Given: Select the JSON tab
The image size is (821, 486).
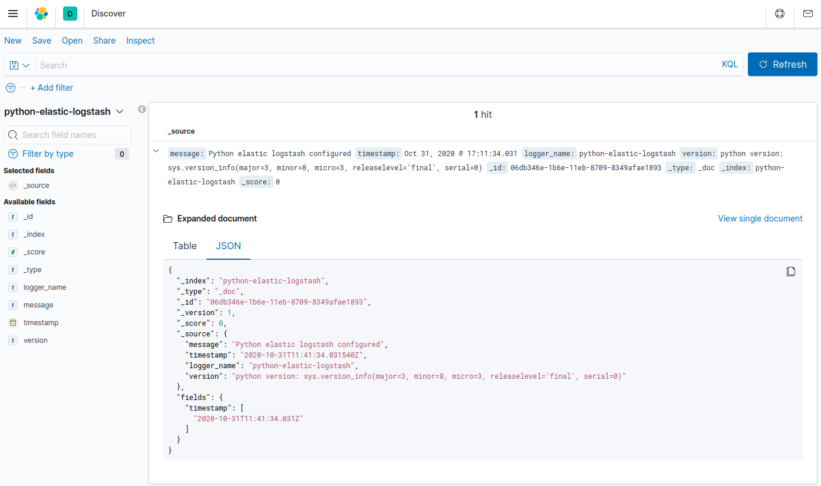Looking at the screenshot, I should click(x=228, y=246).
